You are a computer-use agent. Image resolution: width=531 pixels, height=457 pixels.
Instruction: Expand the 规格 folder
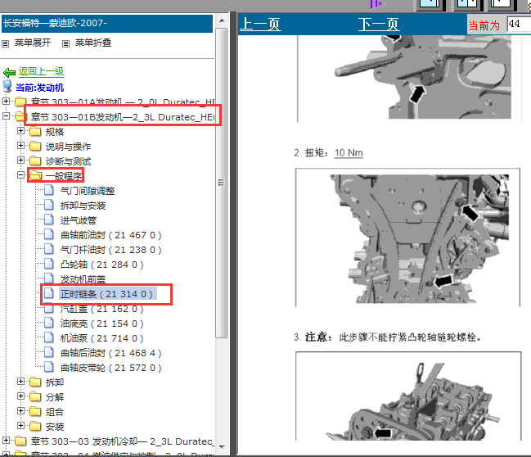[x=21, y=130]
